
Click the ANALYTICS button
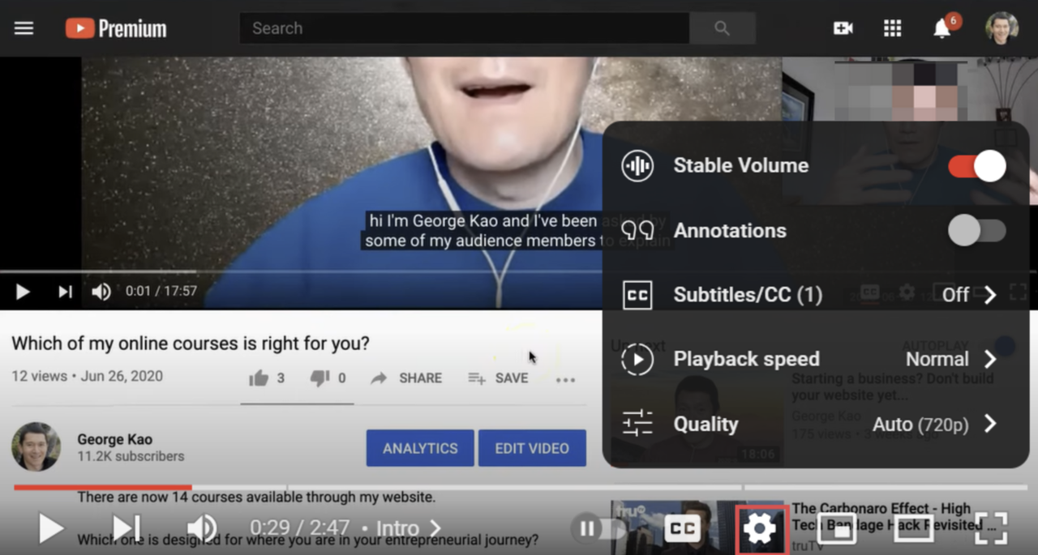[x=420, y=448]
